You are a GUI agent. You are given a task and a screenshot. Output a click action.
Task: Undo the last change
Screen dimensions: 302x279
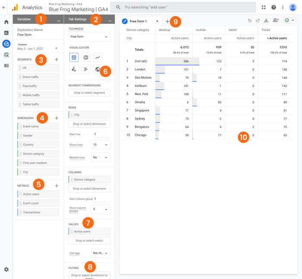coord(250,20)
